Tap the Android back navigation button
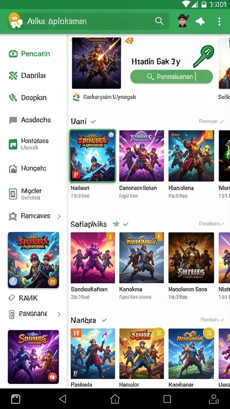The width and height of the screenshot is (230, 409). pyautogui.click(x=62, y=399)
